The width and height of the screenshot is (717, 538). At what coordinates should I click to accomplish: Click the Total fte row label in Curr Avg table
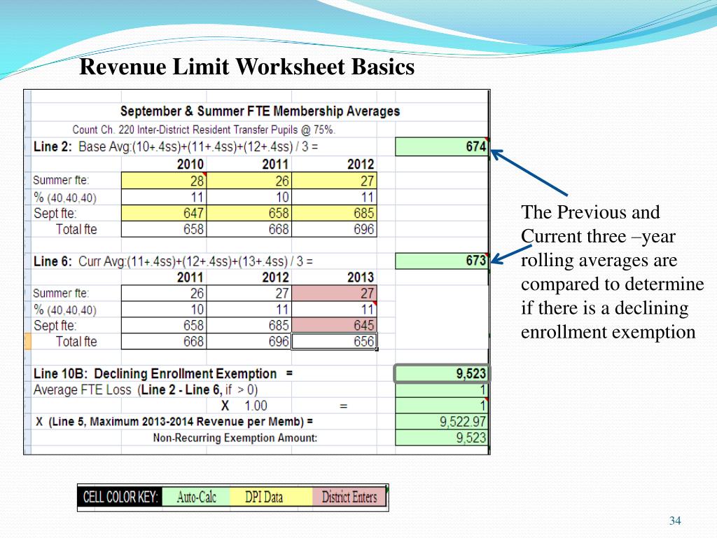(x=76, y=342)
